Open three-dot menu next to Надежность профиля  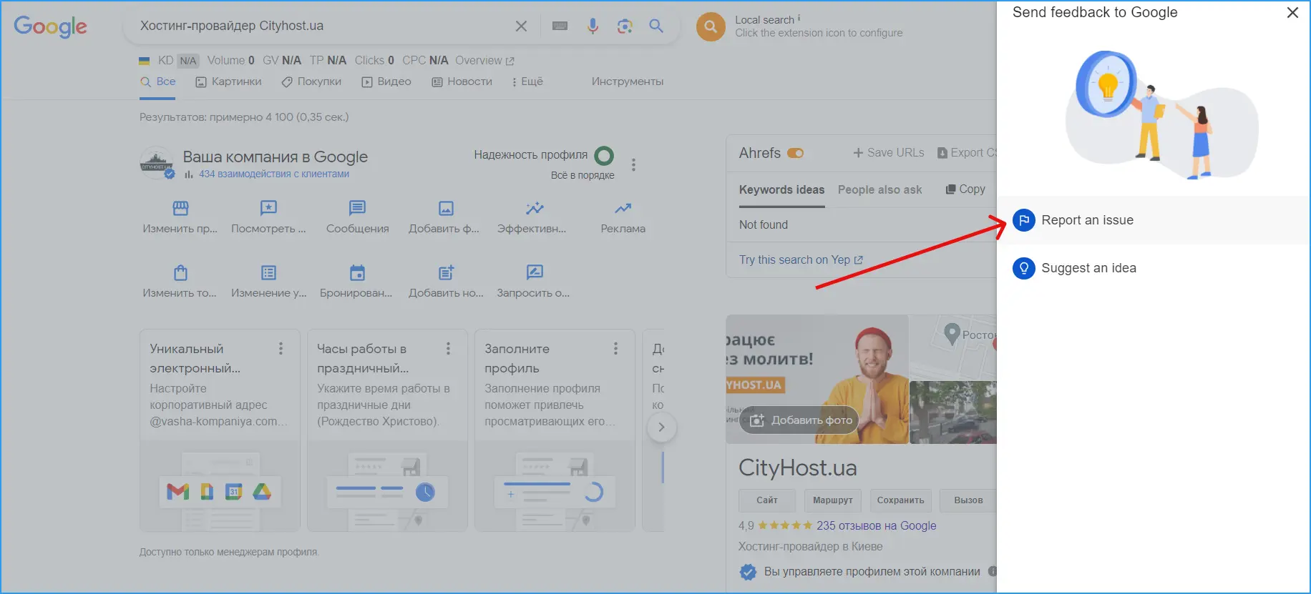(633, 165)
